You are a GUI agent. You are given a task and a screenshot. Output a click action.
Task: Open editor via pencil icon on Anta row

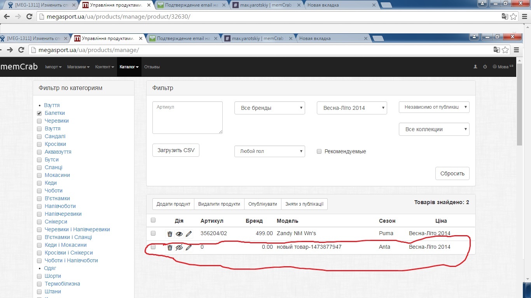coord(189,248)
